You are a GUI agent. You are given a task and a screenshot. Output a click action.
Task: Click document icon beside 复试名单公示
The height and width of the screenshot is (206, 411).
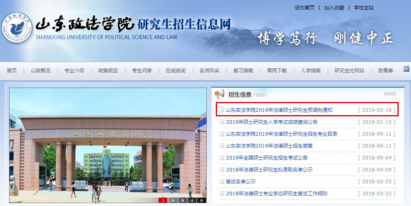click(x=222, y=182)
